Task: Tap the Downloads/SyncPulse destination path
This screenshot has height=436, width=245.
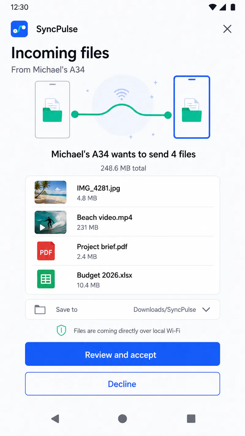Action: point(165,310)
